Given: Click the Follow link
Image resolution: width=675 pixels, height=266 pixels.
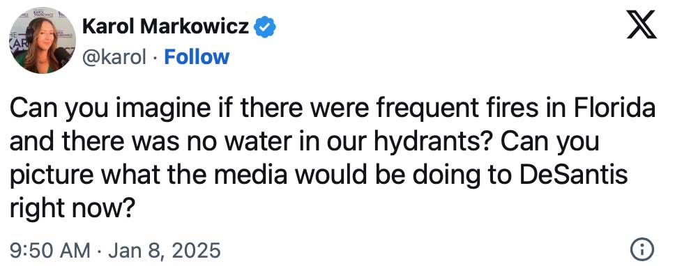Looking at the screenshot, I should 197,56.
